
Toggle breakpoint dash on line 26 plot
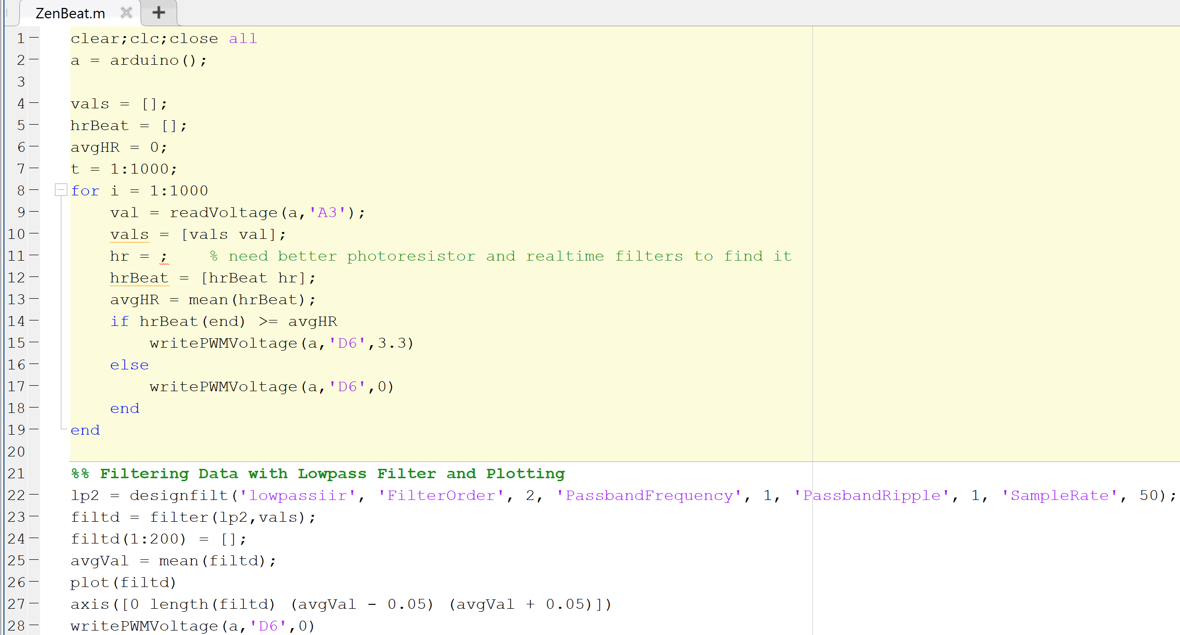[x=34, y=582]
